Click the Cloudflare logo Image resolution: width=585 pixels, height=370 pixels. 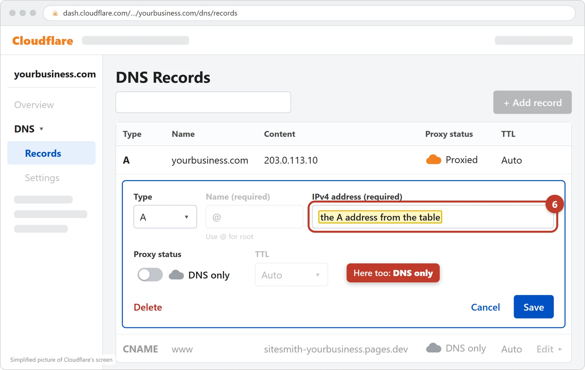[43, 41]
